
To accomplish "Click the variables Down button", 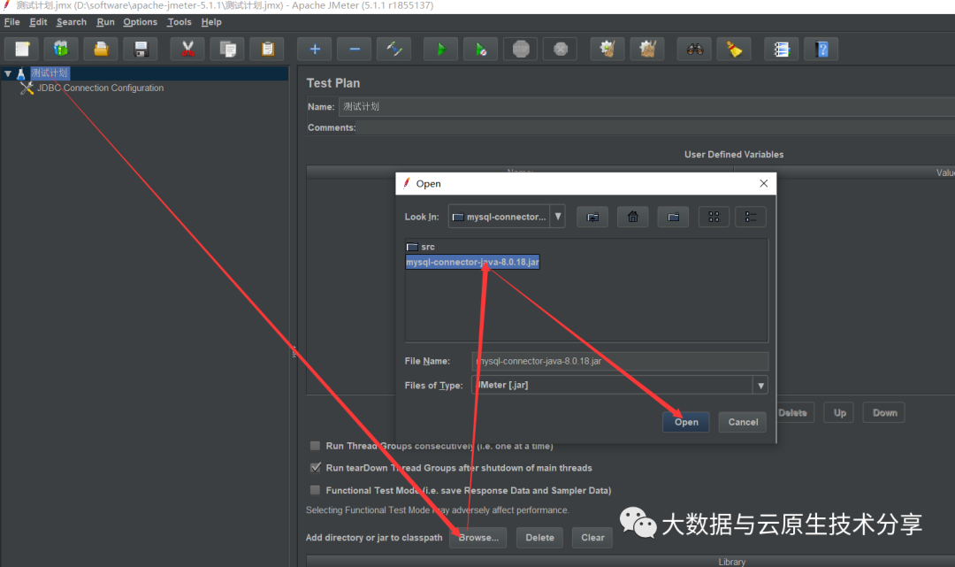I will (x=884, y=413).
